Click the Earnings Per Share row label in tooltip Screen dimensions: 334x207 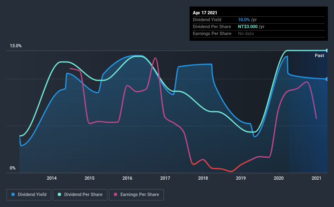tap(212, 33)
